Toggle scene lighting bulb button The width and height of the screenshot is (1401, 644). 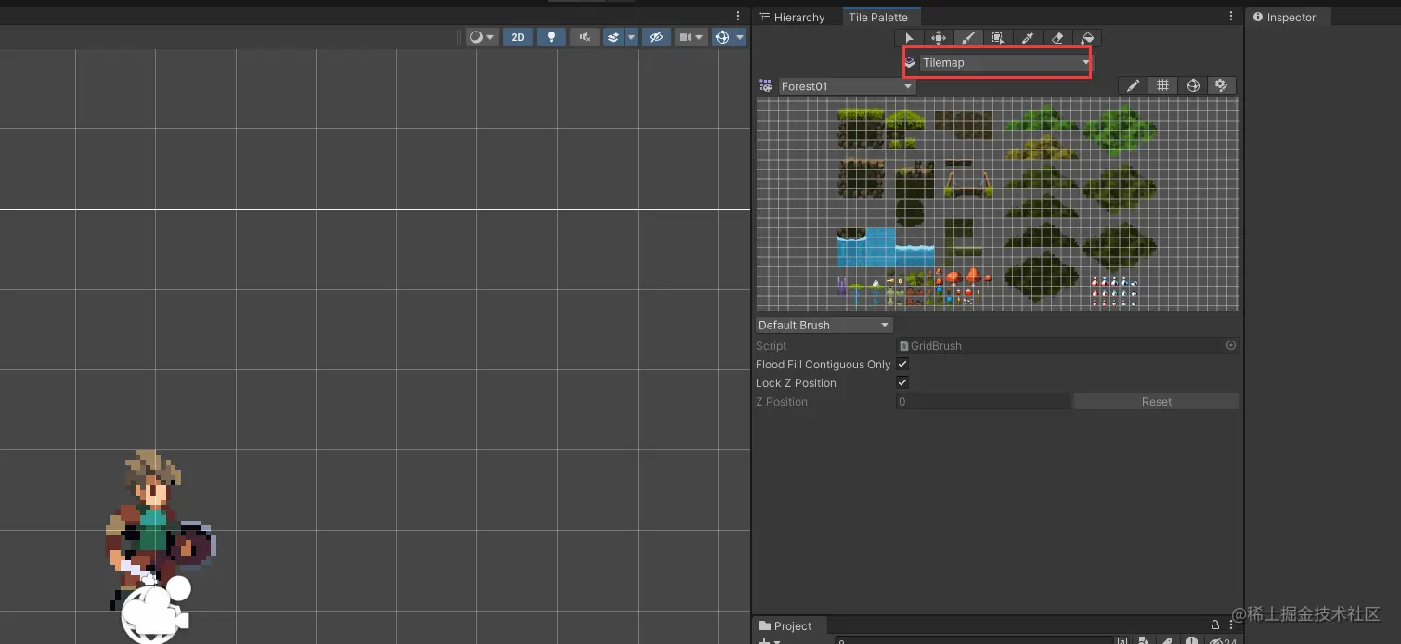[551, 37]
